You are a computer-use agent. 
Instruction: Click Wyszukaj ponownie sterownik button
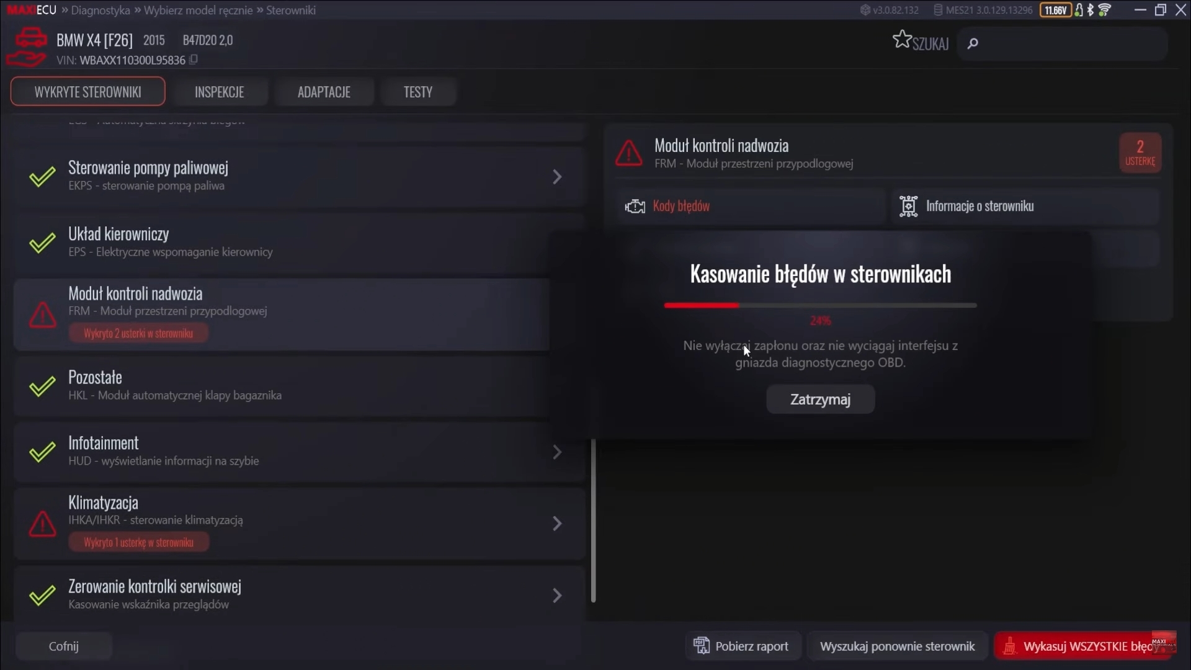pyautogui.click(x=897, y=646)
